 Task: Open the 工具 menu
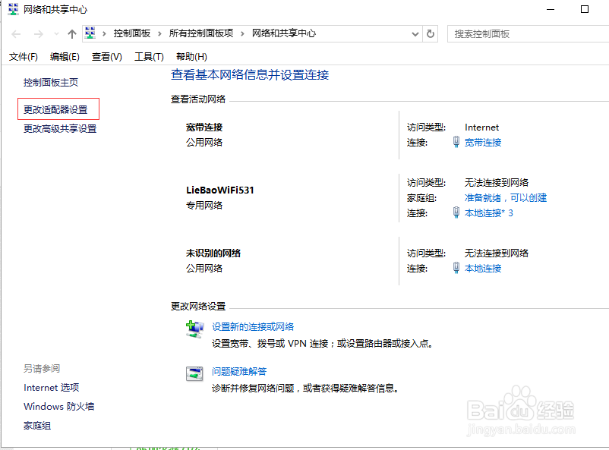[x=149, y=56]
